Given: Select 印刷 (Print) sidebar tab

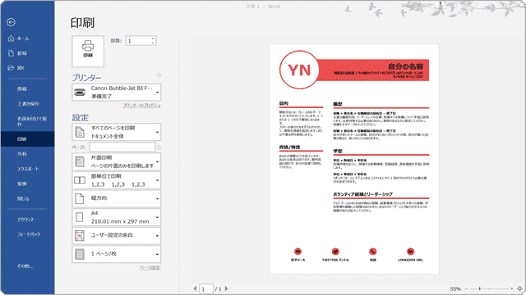Looking at the screenshot, I should 27,138.
